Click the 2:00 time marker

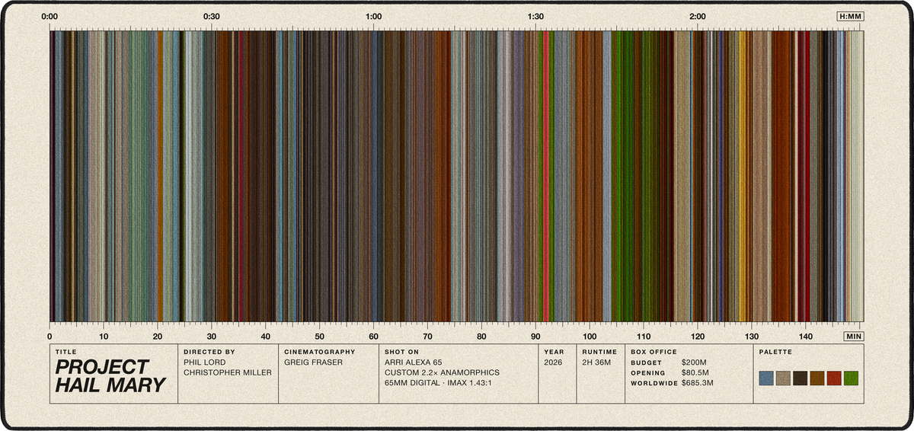click(697, 16)
